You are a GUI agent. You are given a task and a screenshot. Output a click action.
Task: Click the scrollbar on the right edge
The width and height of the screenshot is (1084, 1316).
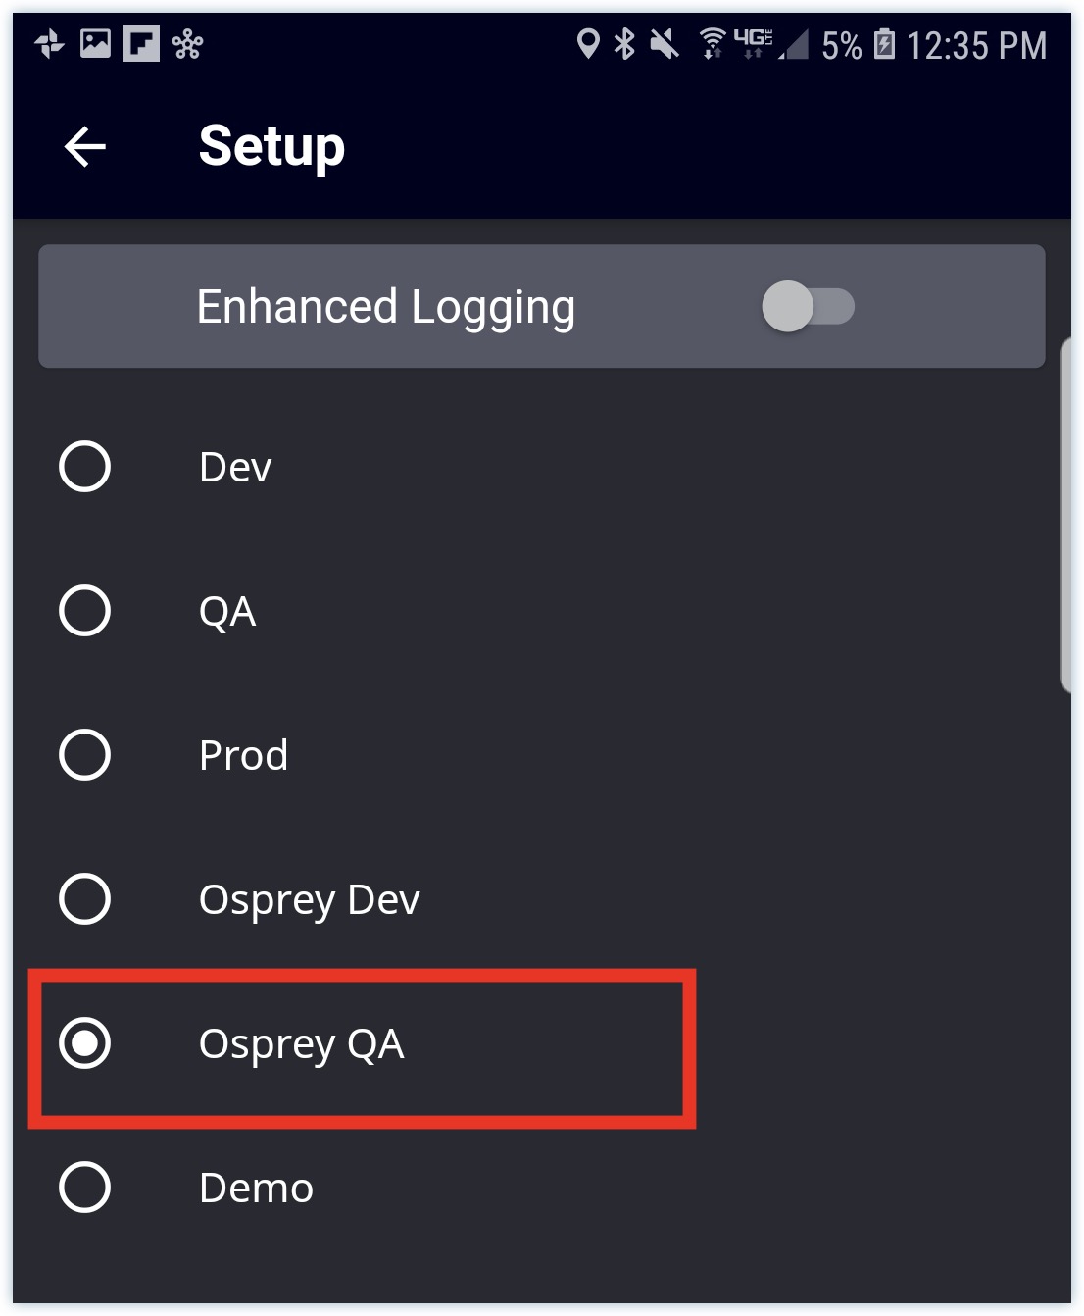1066,515
